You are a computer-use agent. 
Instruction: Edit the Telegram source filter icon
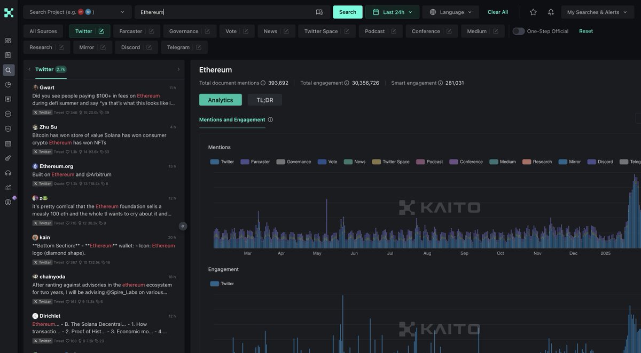199,47
